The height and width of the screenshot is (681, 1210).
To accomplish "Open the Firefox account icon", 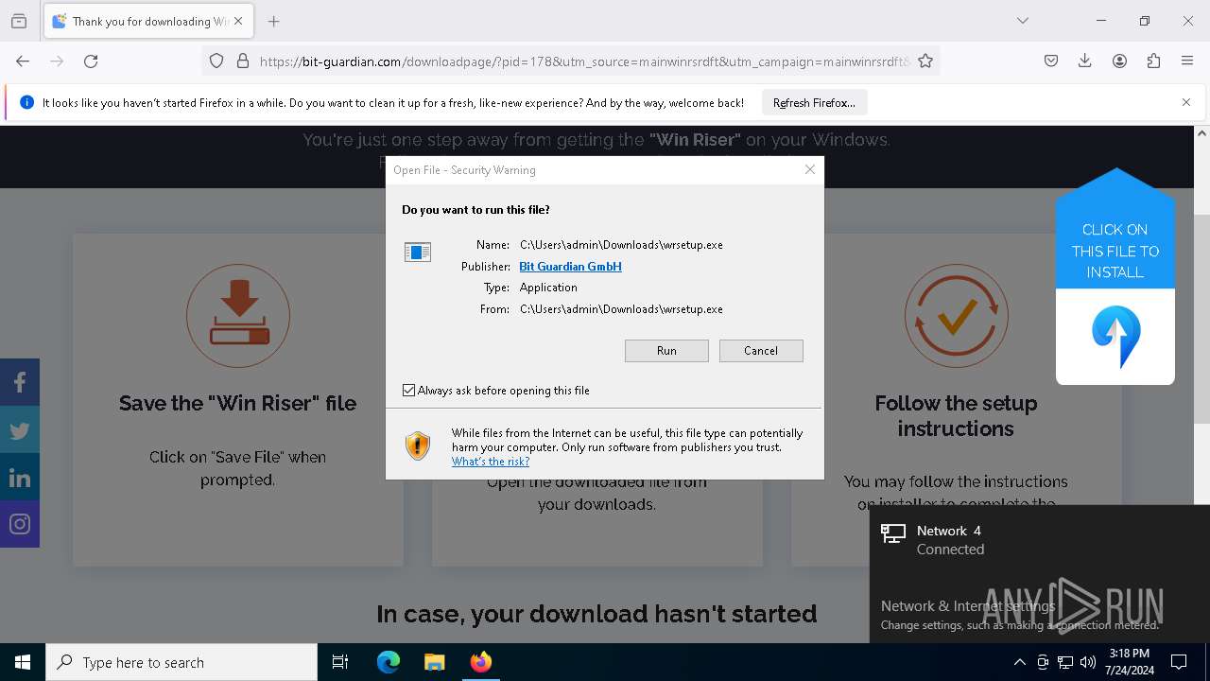I will [x=1119, y=61].
